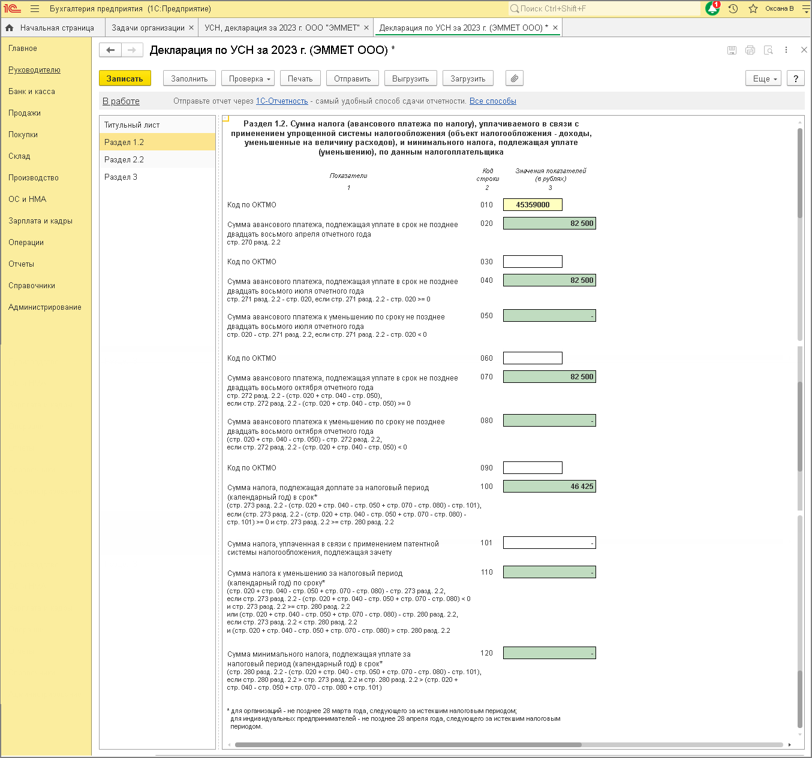
Task: Open the В работе status link
Action: [121, 101]
